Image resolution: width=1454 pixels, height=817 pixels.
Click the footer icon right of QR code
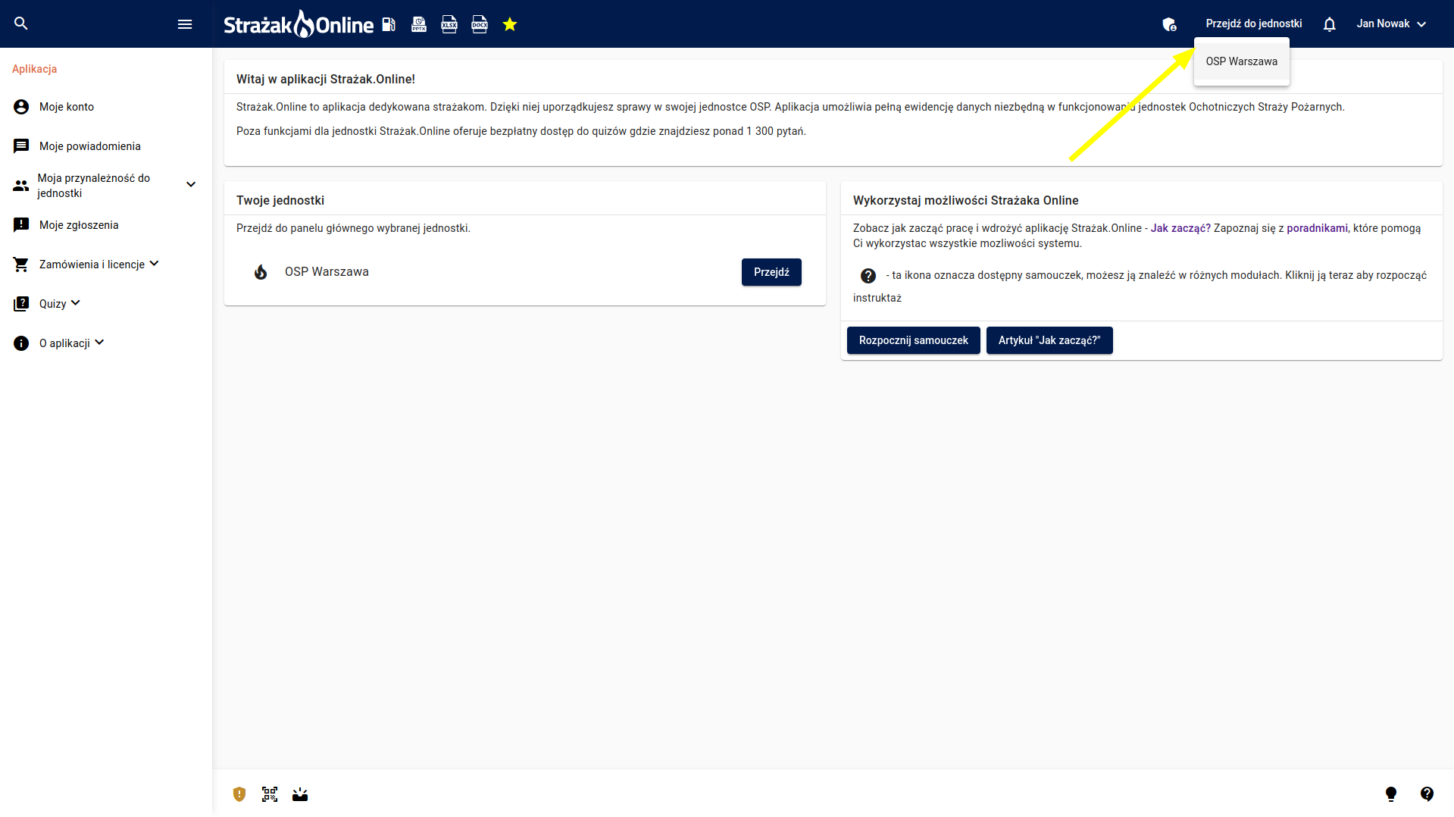pyautogui.click(x=300, y=794)
